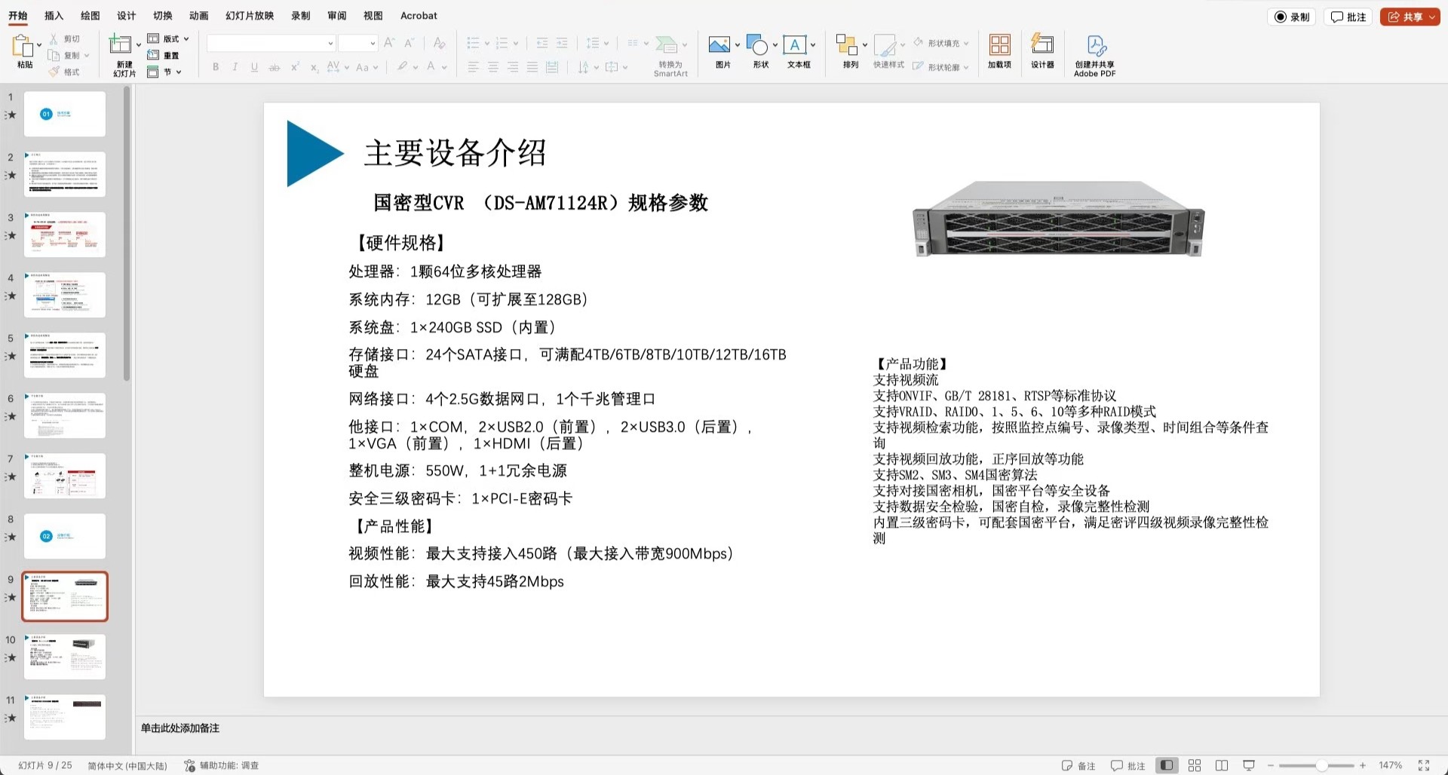
Task: Open the Insert (插入) ribbon tab
Action: (54, 15)
